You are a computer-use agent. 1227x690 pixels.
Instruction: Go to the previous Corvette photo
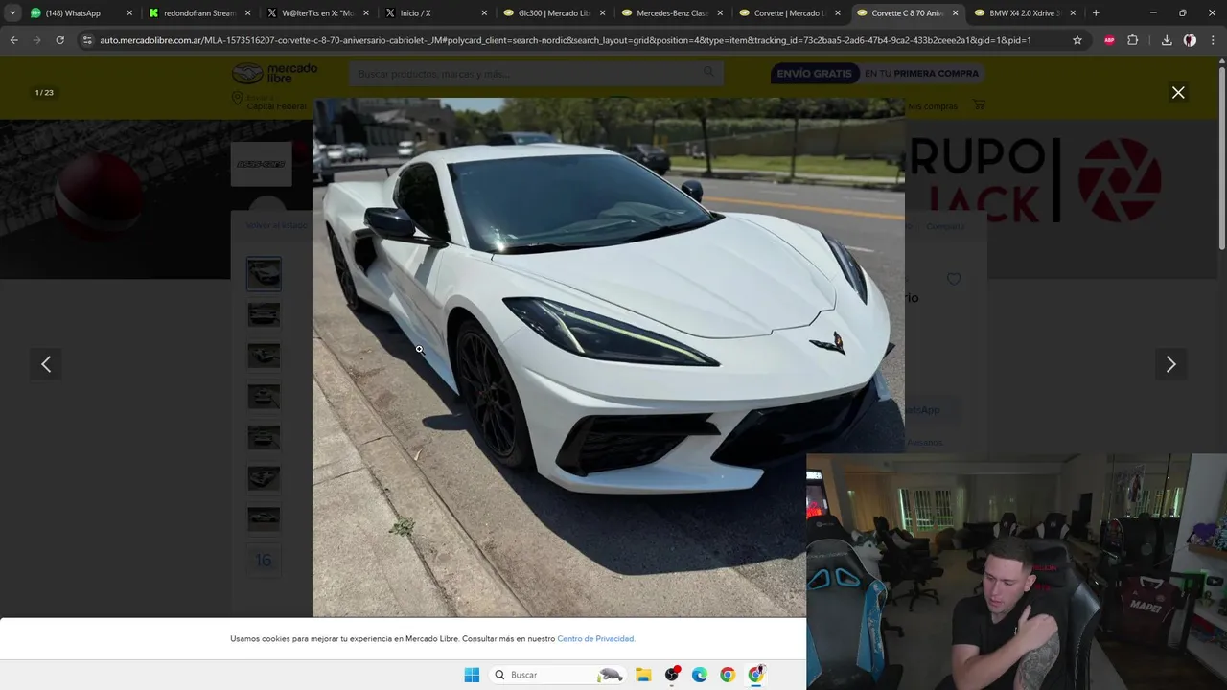tap(46, 364)
